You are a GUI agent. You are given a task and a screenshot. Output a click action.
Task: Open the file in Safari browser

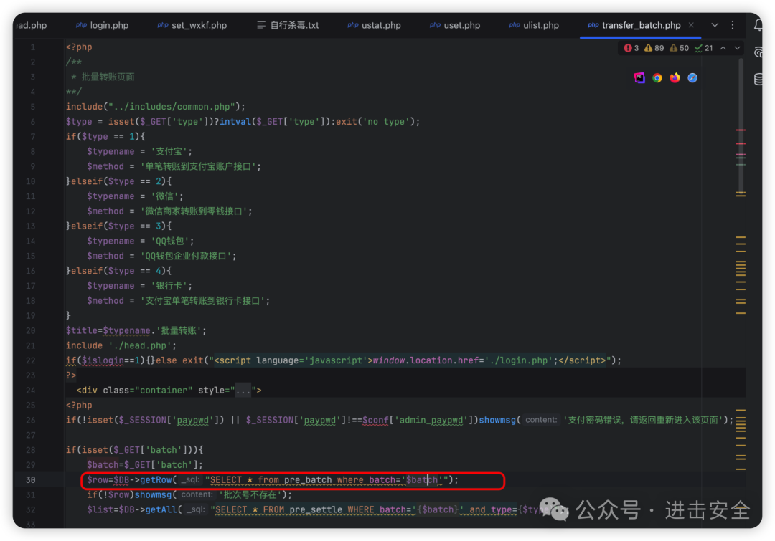pos(692,78)
